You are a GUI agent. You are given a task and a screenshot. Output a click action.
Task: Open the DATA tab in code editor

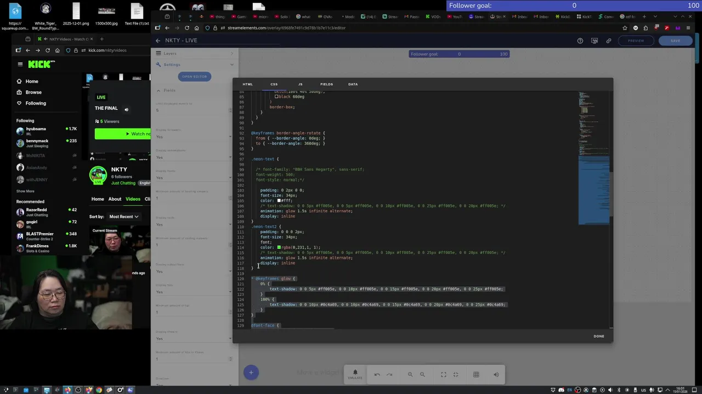(x=353, y=84)
